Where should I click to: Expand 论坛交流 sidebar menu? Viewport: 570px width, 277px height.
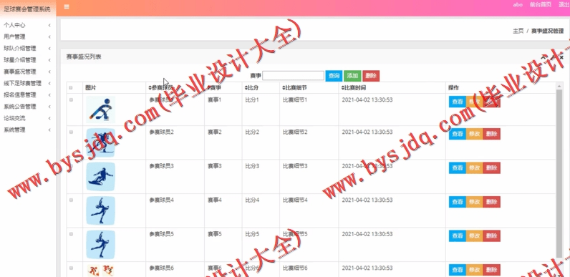27,118
